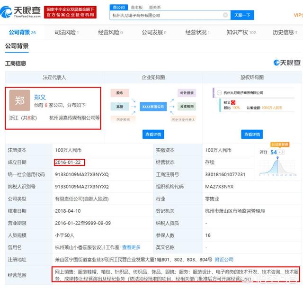Open legal representative 郑义 profile link

click(40, 97)
